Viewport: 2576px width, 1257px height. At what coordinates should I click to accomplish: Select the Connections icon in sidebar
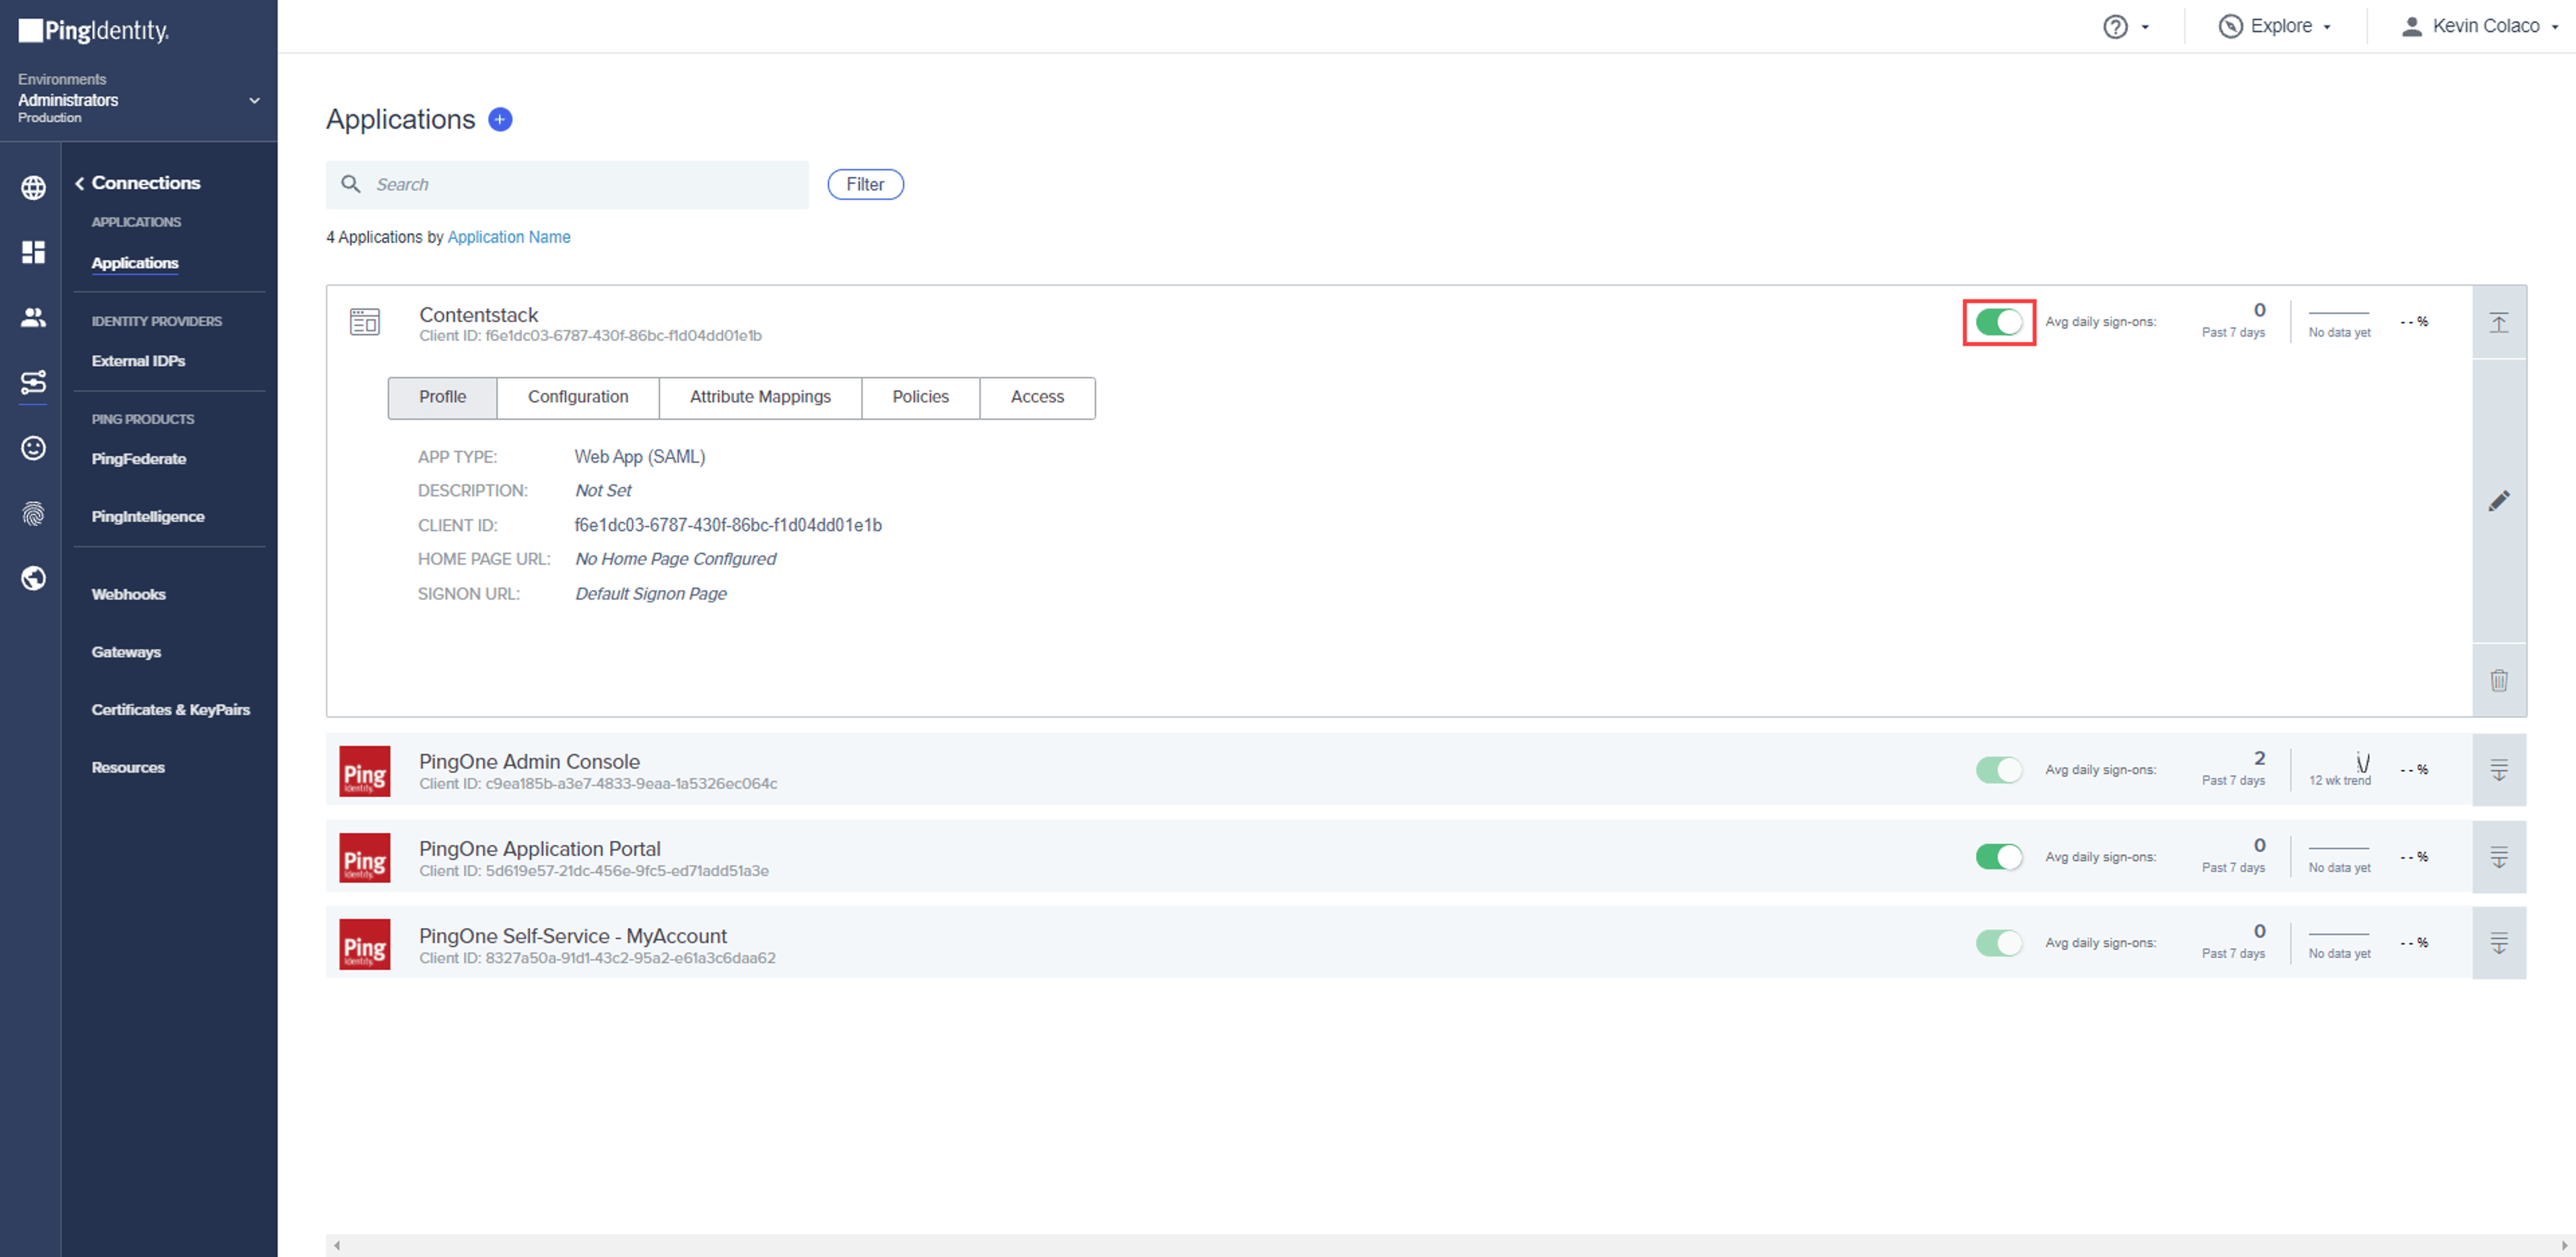(33, 382)
